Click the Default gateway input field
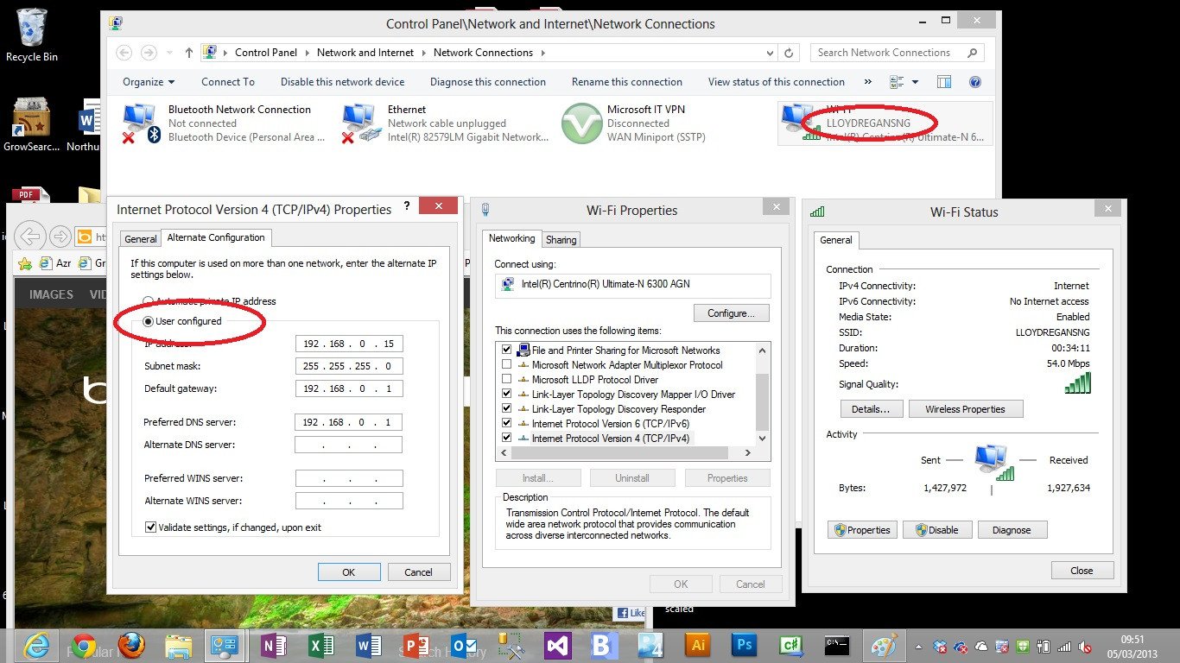The width and height of the screenshot is (1180, 663). pos(348,388)
